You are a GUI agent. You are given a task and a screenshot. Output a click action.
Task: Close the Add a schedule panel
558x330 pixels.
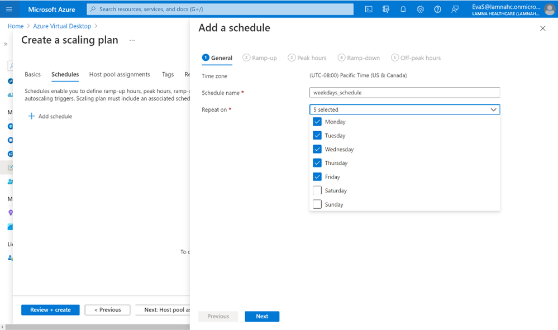(542, 28)
